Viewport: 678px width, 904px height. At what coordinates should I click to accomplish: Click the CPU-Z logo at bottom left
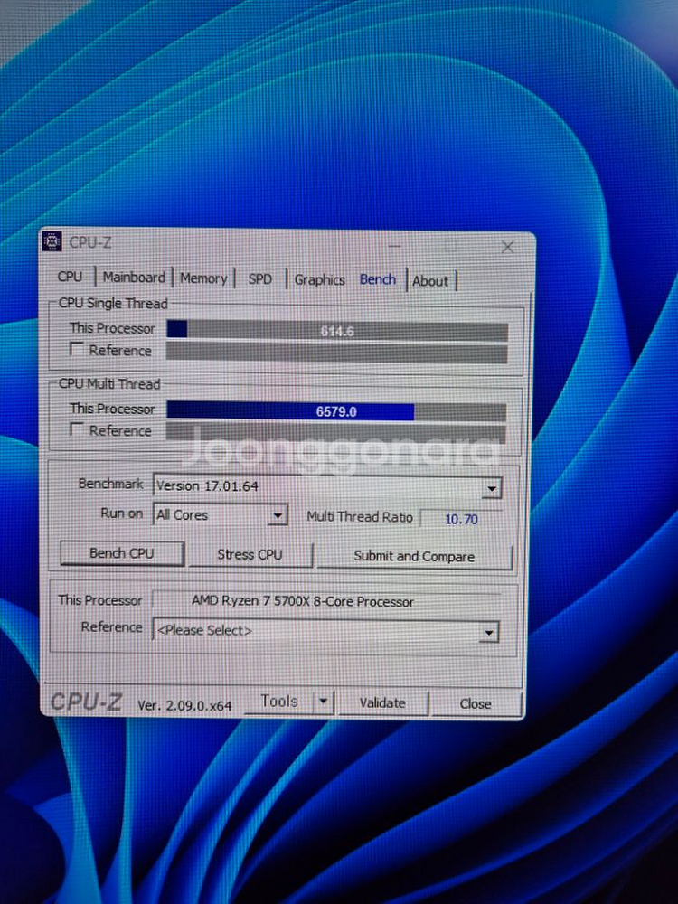pos(87,702)
